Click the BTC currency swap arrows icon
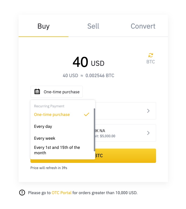Viewport: 186px width, 209px height. point(151,55)
